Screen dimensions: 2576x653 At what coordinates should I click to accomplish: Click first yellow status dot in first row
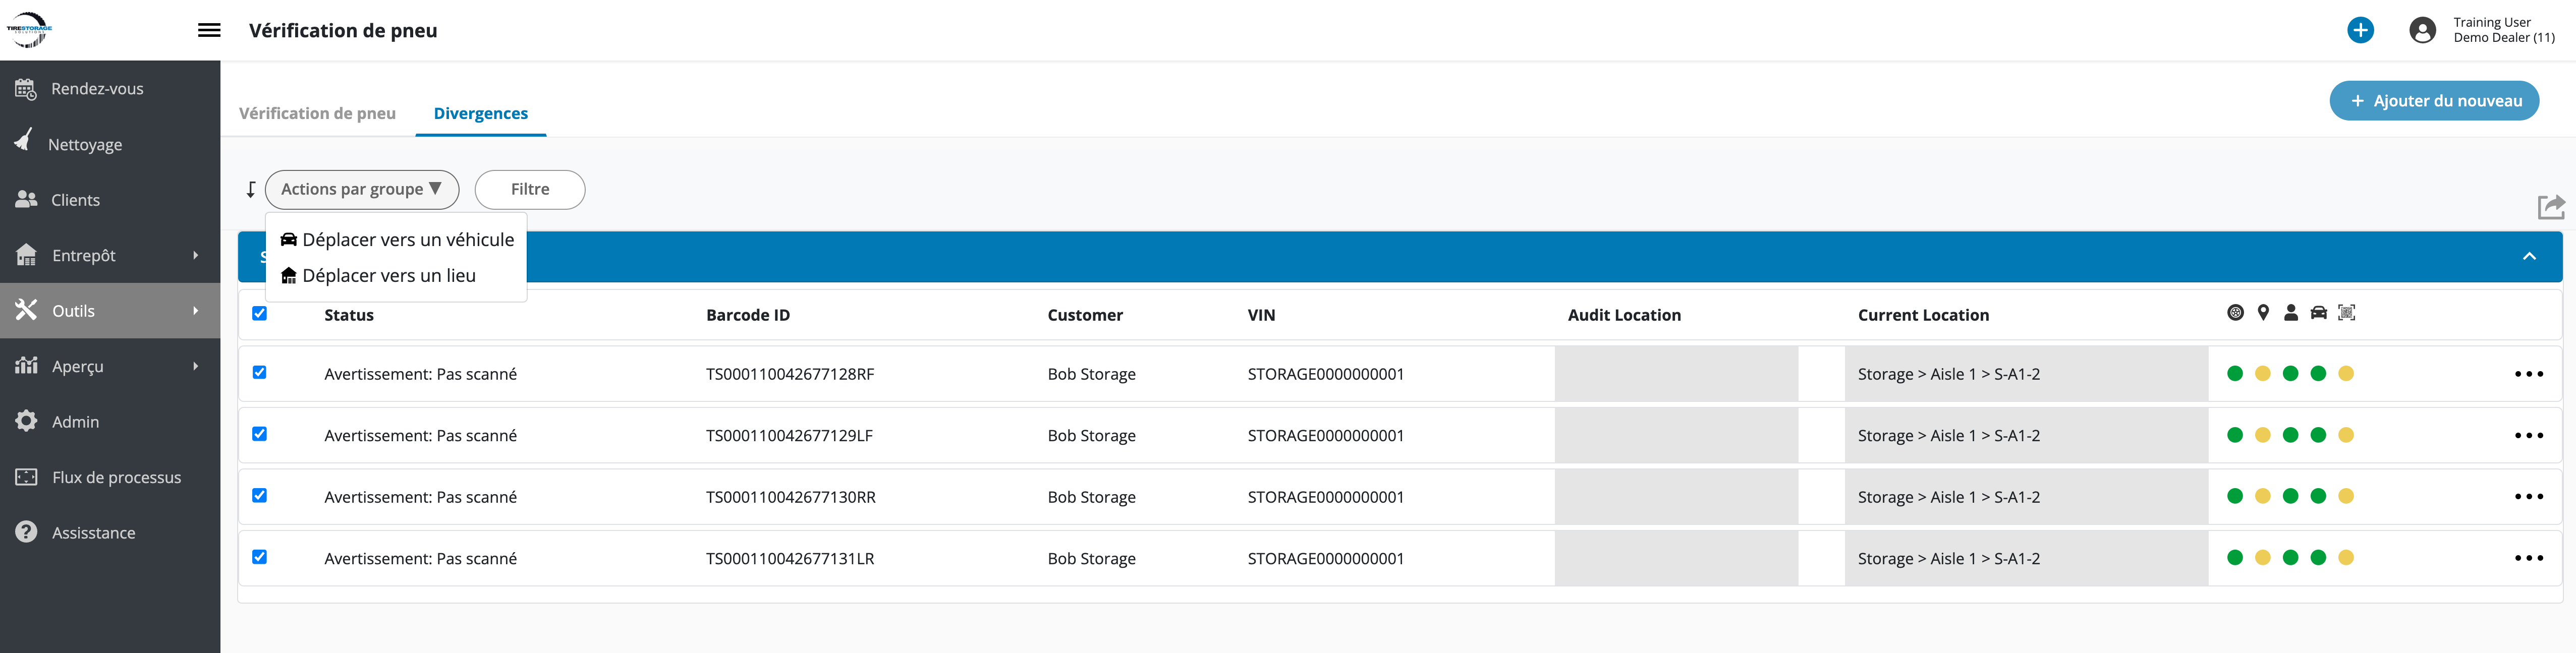coord(2263,374)
